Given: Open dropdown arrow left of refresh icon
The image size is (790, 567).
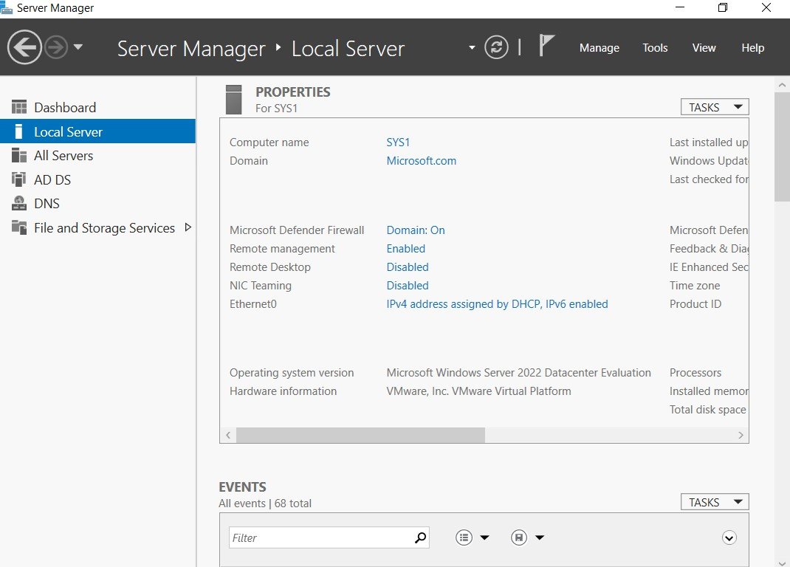Looking at the screenshot, I should pyautogui.click(x=472, y=48).
